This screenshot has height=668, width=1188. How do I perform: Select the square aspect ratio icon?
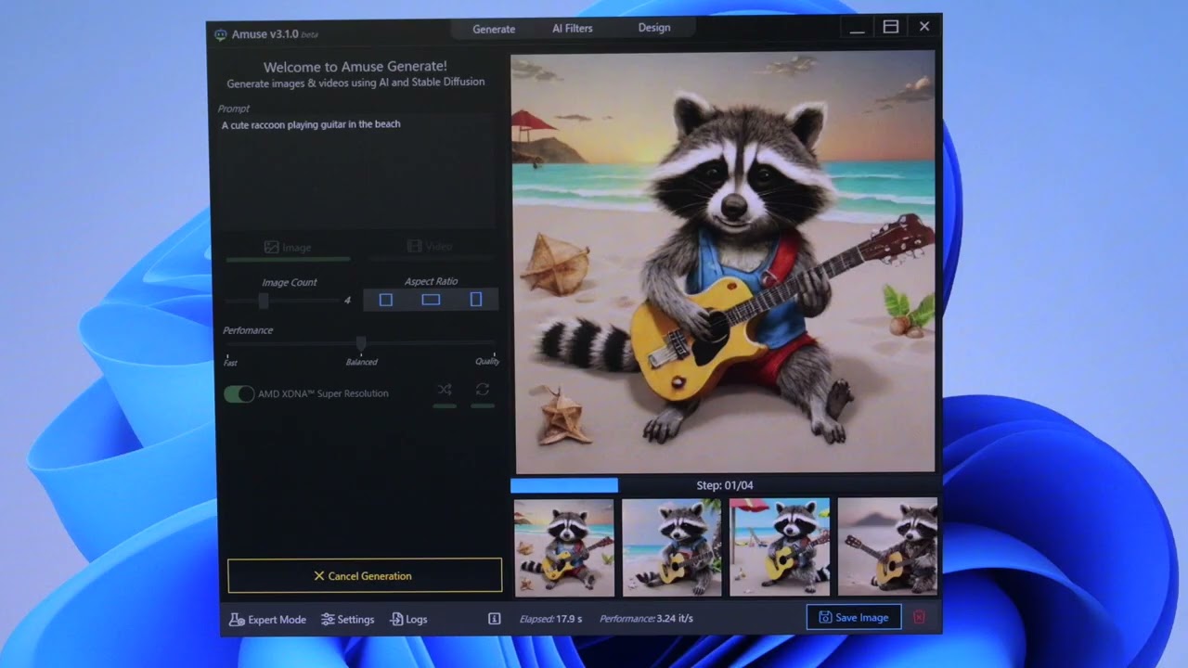click(x=386, y=300)
